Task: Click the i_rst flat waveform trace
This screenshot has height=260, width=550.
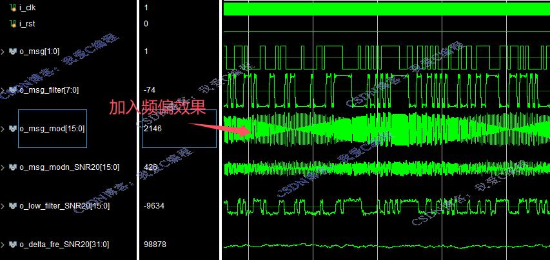Action: [386, 31]
